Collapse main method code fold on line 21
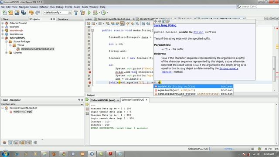 92,31
